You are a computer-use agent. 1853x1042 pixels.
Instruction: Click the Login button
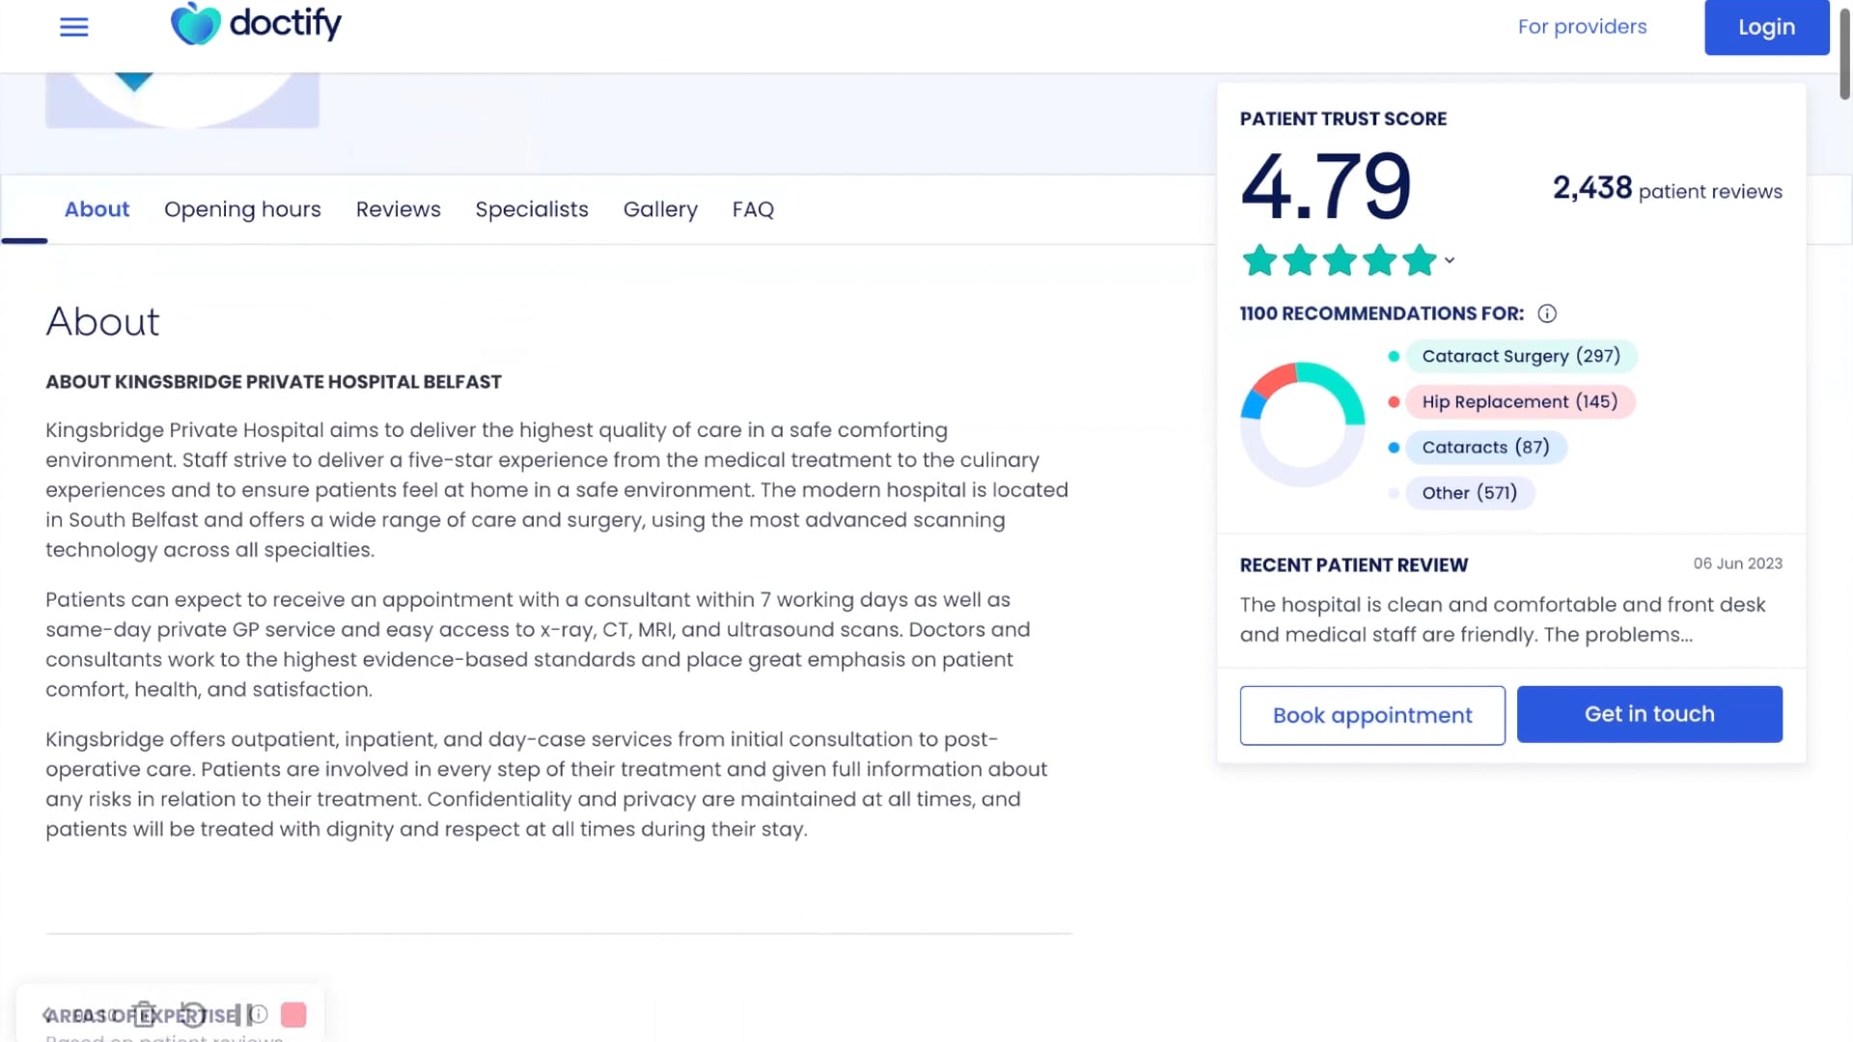pos(1766,27)
